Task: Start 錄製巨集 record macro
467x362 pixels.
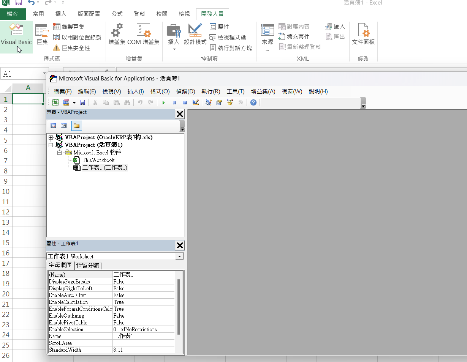Action: point(68,27)
